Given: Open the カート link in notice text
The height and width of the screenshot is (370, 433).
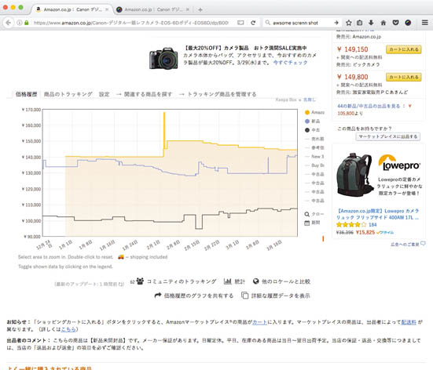Looking at the screenshot, I should pos(259,321).
